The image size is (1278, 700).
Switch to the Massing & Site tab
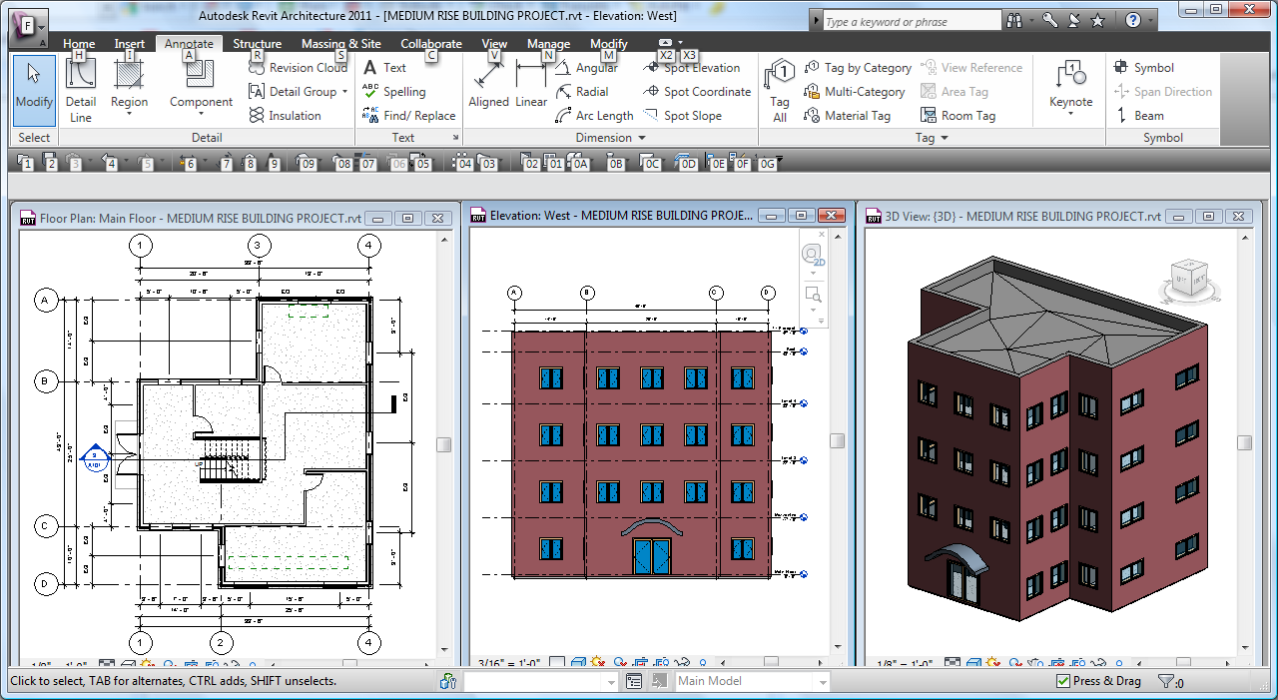pyautogui.click(x=340, y=44)
